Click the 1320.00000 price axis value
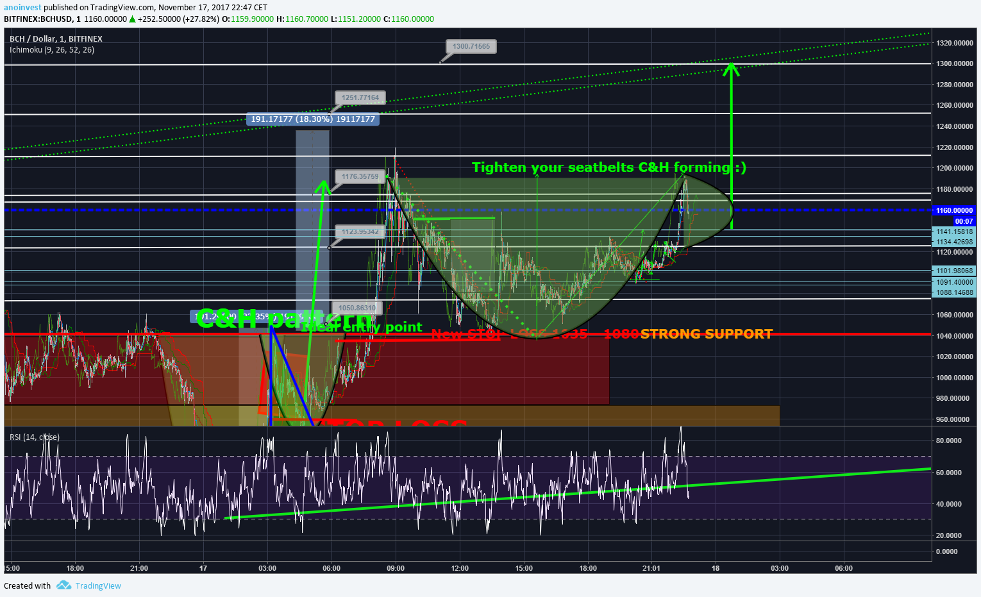This screenshot has width=981, height=597. [x=955, y=43]
